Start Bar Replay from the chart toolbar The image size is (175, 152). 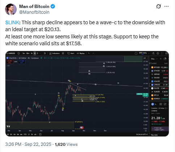point(81,53)
